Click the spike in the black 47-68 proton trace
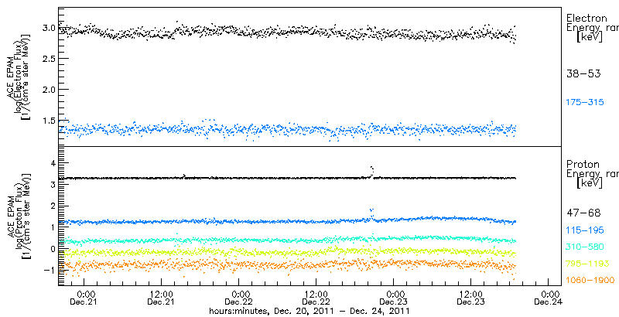 371,170
